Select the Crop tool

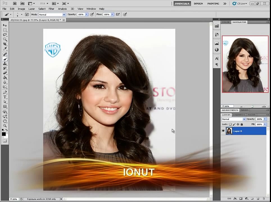[5, 44]
